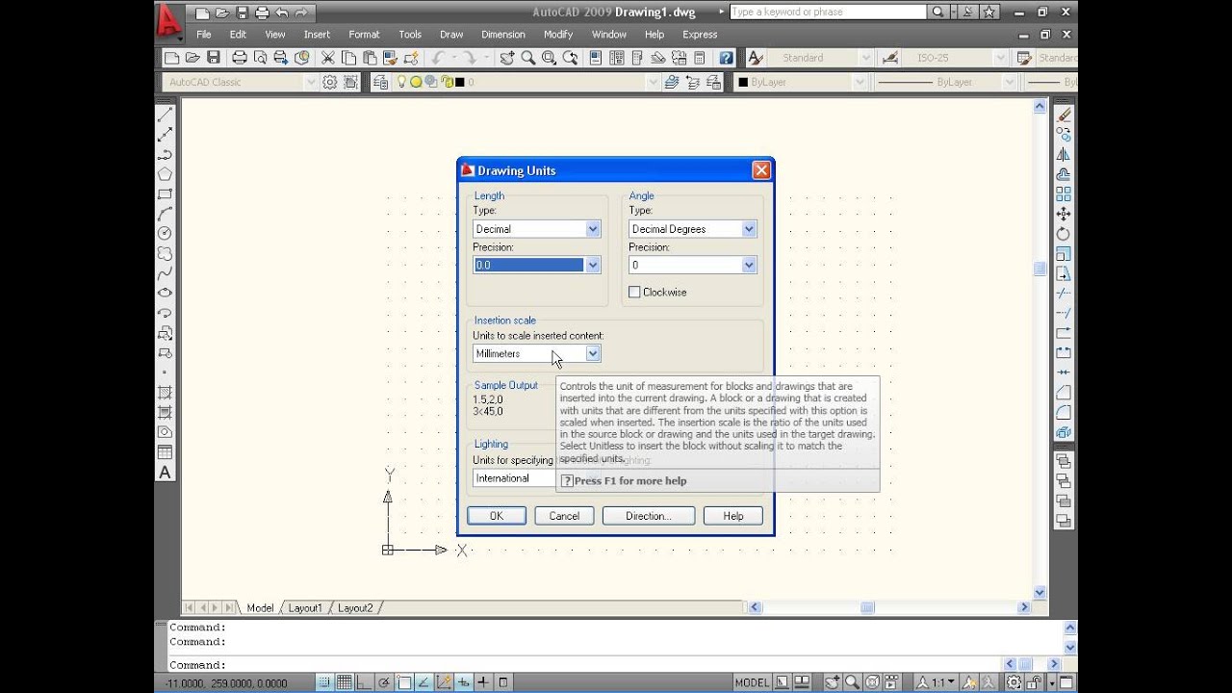Open the Express menu

pyautogui.click(x=700, y=35)
